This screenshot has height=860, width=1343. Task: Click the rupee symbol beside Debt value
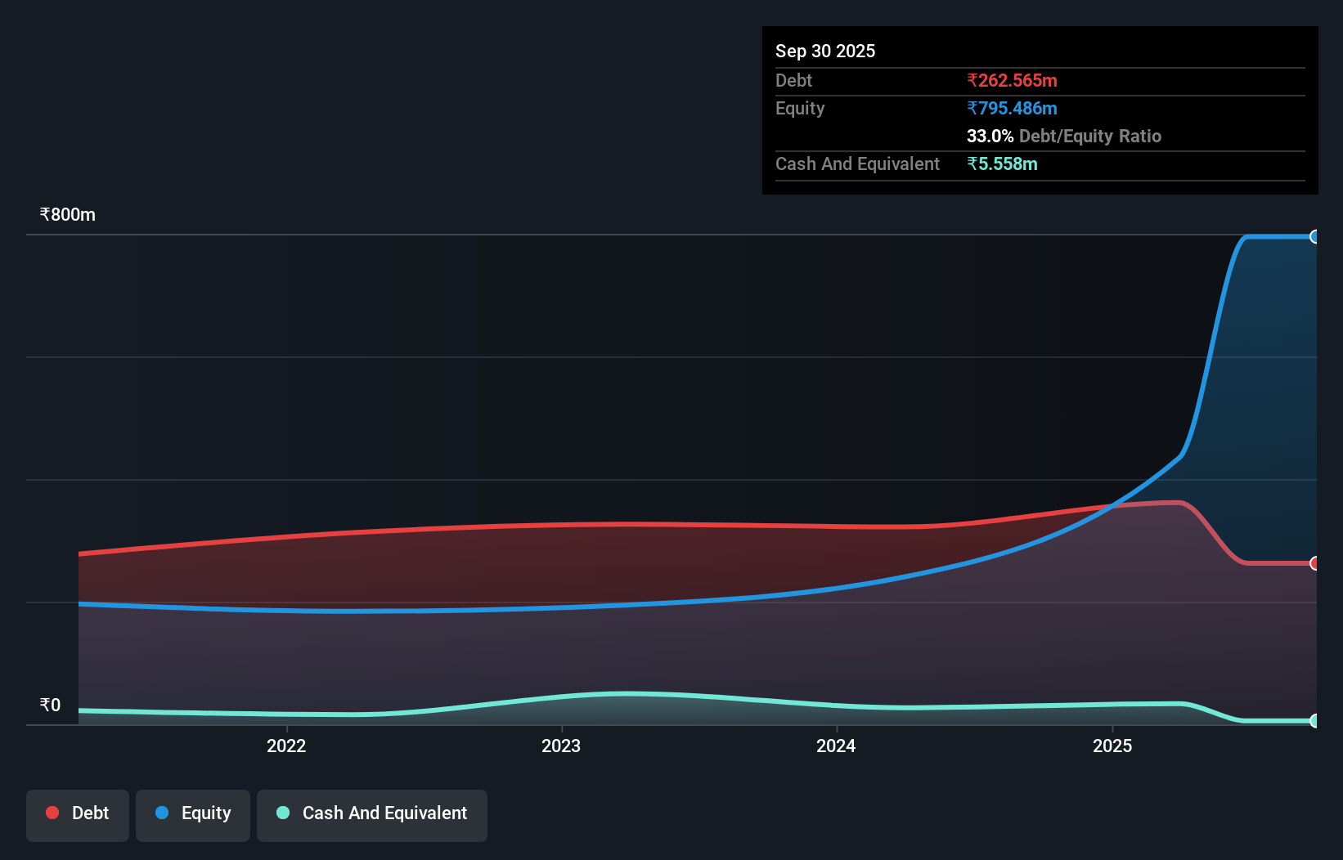pyautogui.click(x=972, y=80)
